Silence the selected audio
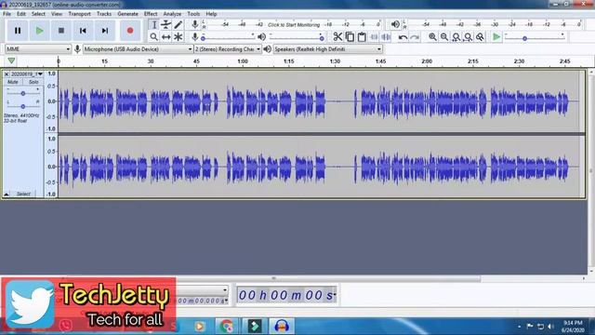 (386, 37)
